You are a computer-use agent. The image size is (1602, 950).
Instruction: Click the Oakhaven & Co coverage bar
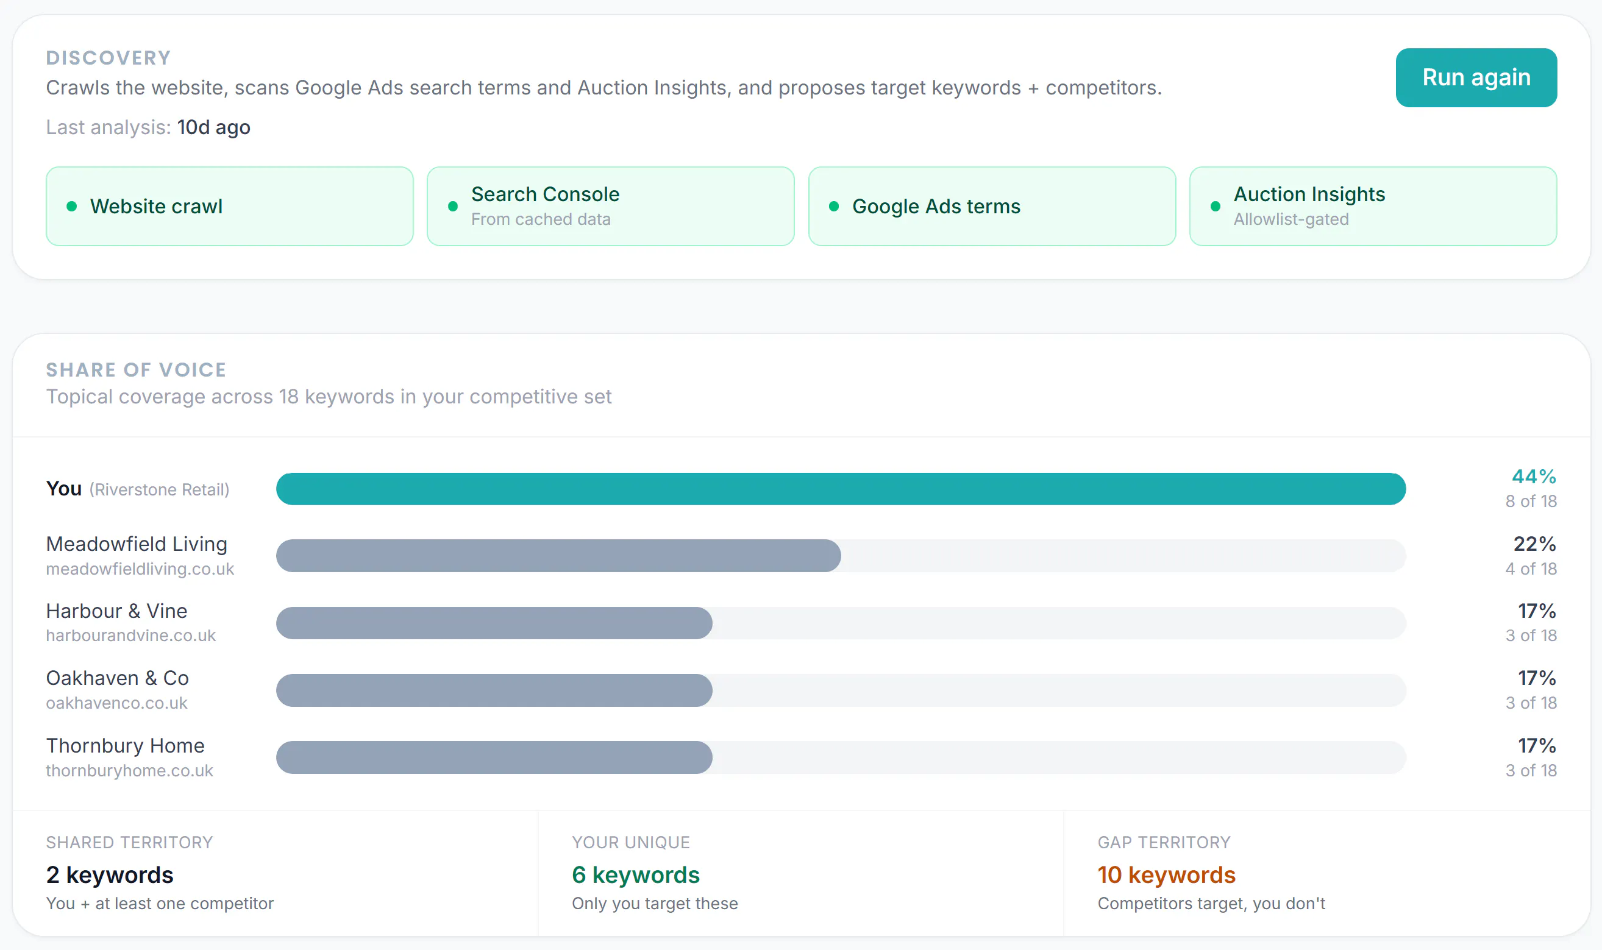click(x=494, y=690)
